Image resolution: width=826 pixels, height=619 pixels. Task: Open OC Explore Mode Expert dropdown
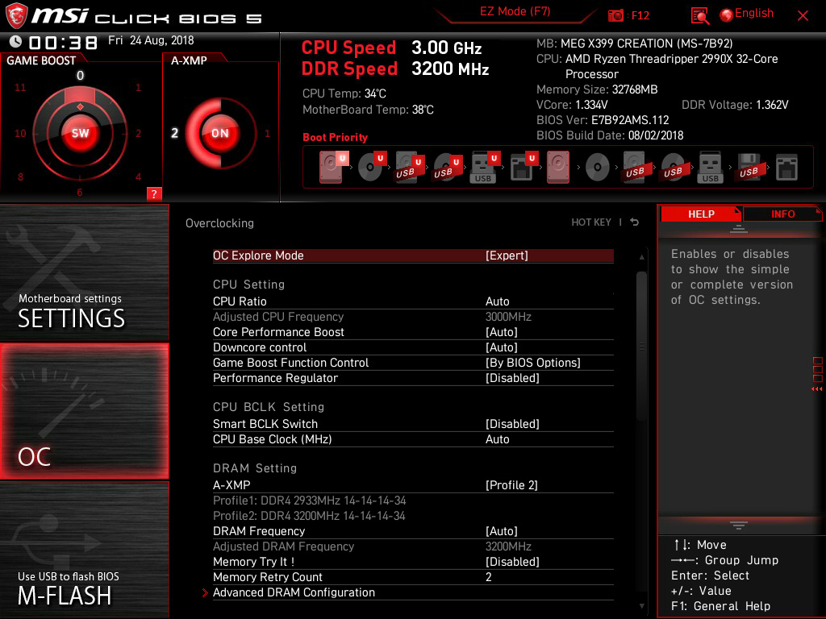point(507,255)
